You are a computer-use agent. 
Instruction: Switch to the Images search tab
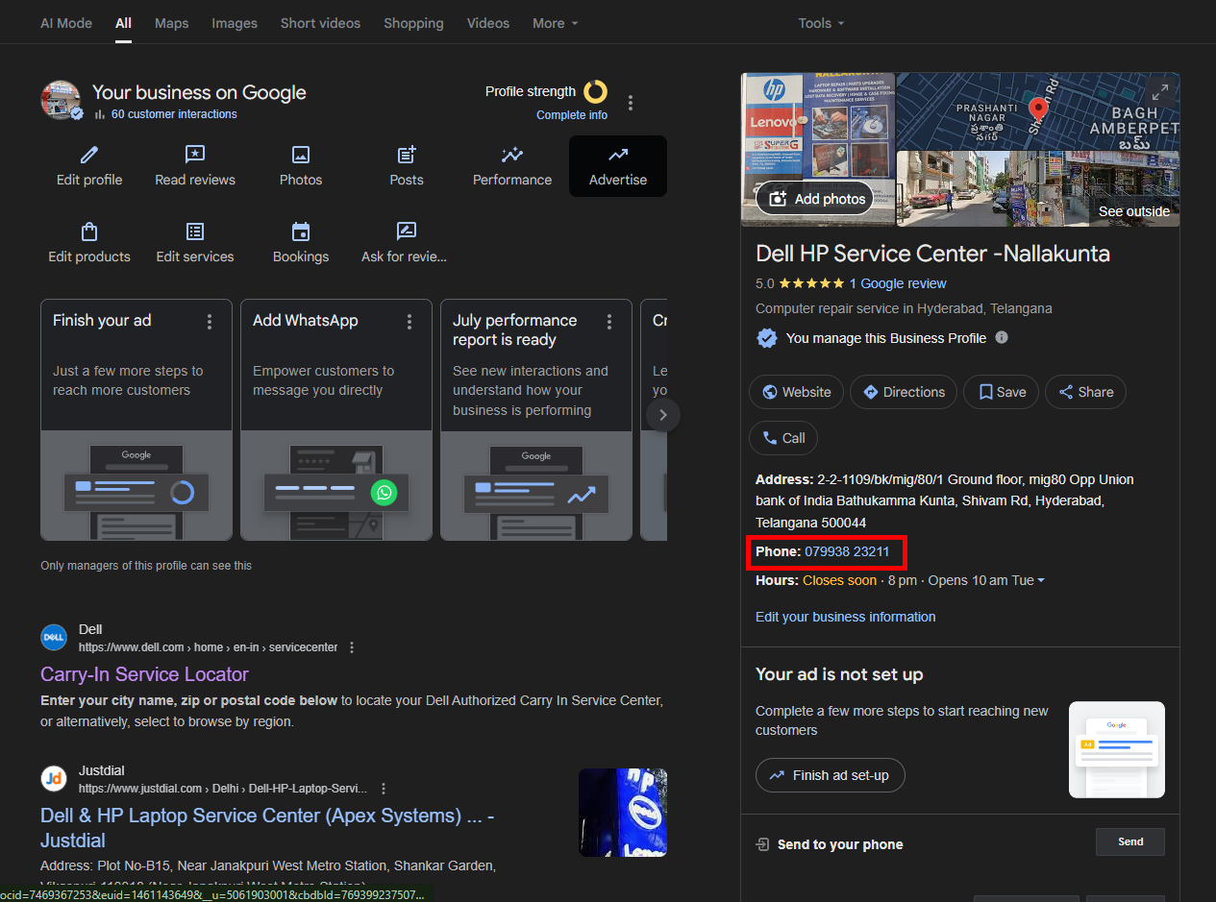[235, 23]
